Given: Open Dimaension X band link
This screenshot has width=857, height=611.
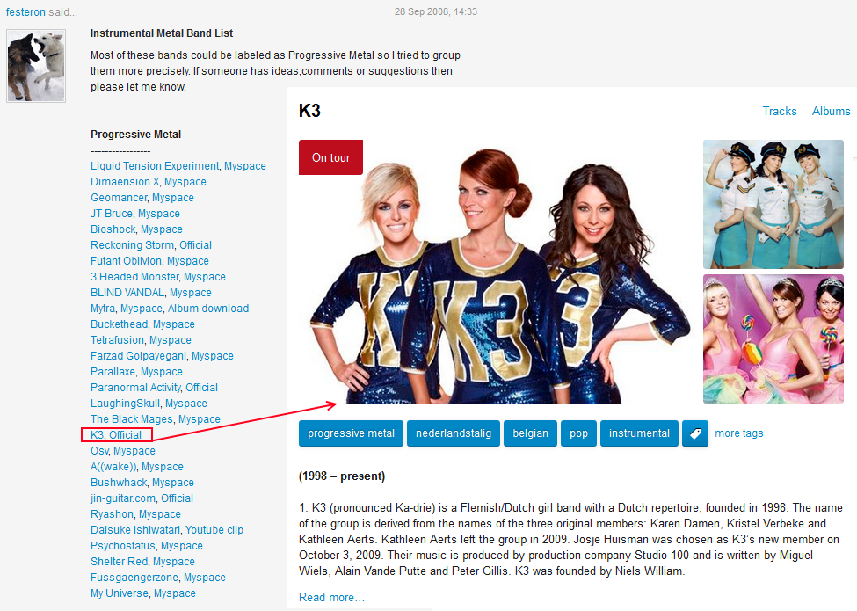Looking at the screenshot, I should tap(125, 181).
